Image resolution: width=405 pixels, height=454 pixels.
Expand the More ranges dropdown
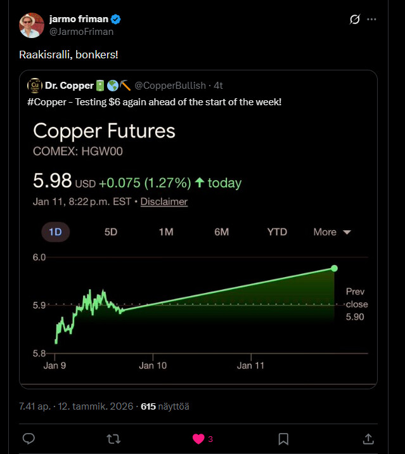[332, 232]
